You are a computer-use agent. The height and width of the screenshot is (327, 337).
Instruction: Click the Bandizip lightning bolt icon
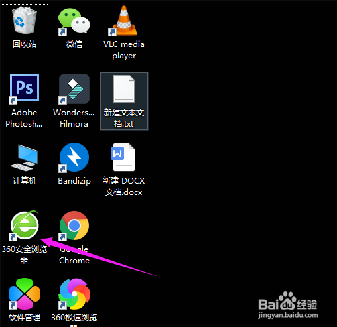pos(74,157)
